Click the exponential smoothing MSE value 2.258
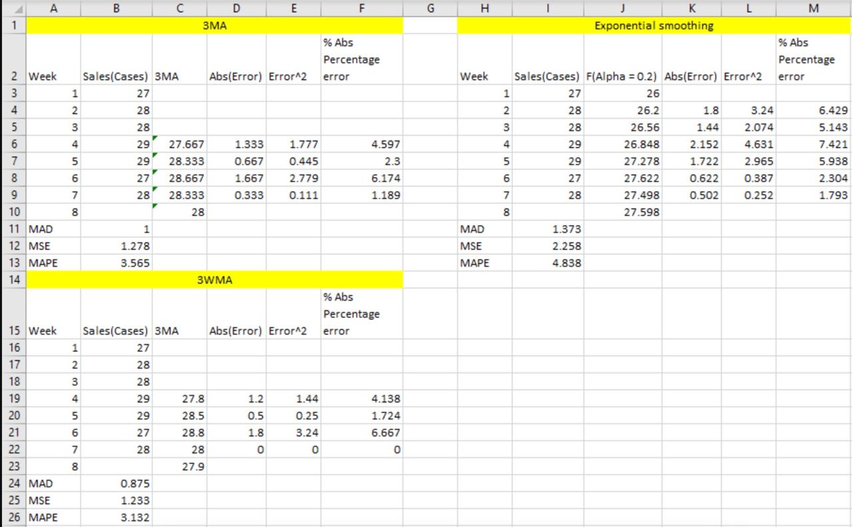Viewport: 852px width, 527px height. 548,246
